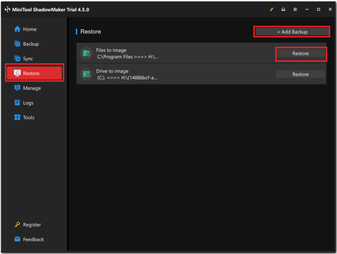Restore the Files to image backup
The image size is (337, 254).
[x=301, y=54]
